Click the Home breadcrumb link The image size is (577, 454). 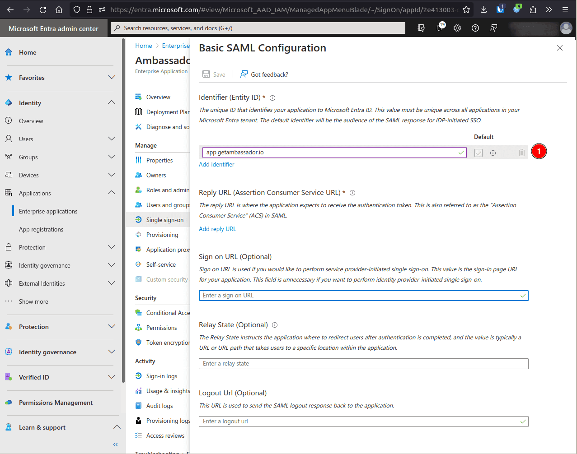coord(144,46)
